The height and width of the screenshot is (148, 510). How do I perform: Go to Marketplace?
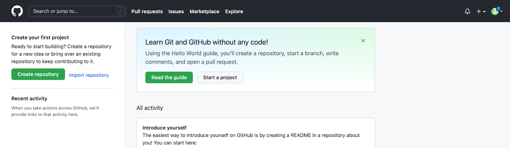point(204,11)
